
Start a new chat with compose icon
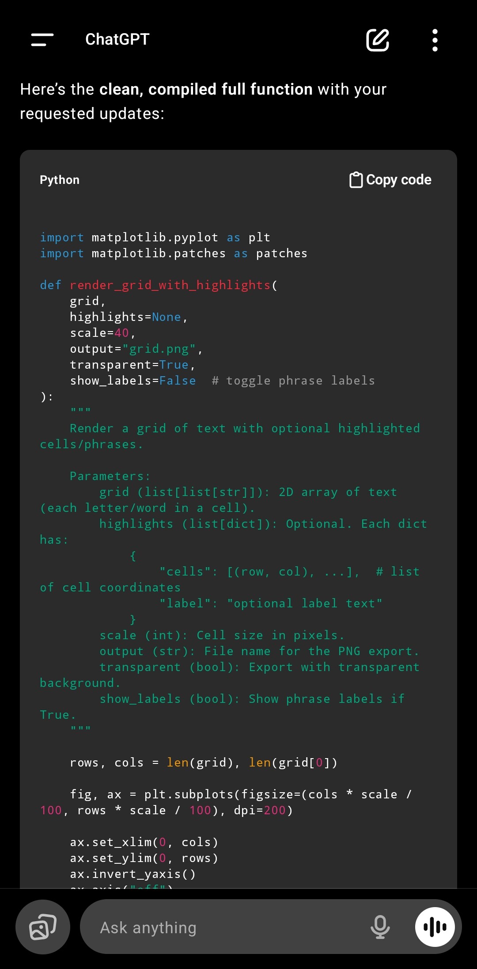point(378,40)
